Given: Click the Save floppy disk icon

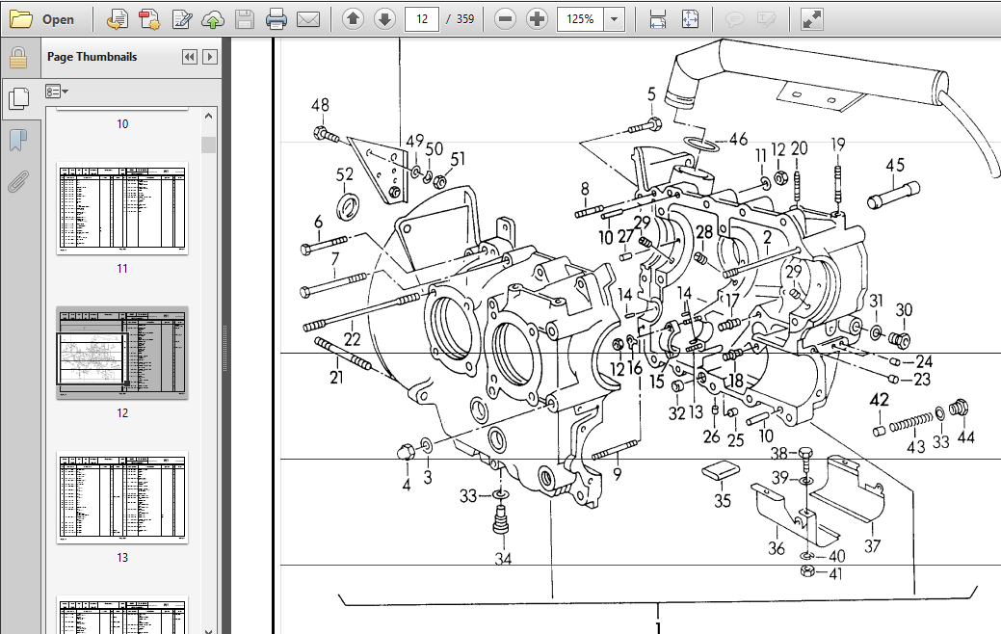Looking at the screenshot, I should 245,19.
